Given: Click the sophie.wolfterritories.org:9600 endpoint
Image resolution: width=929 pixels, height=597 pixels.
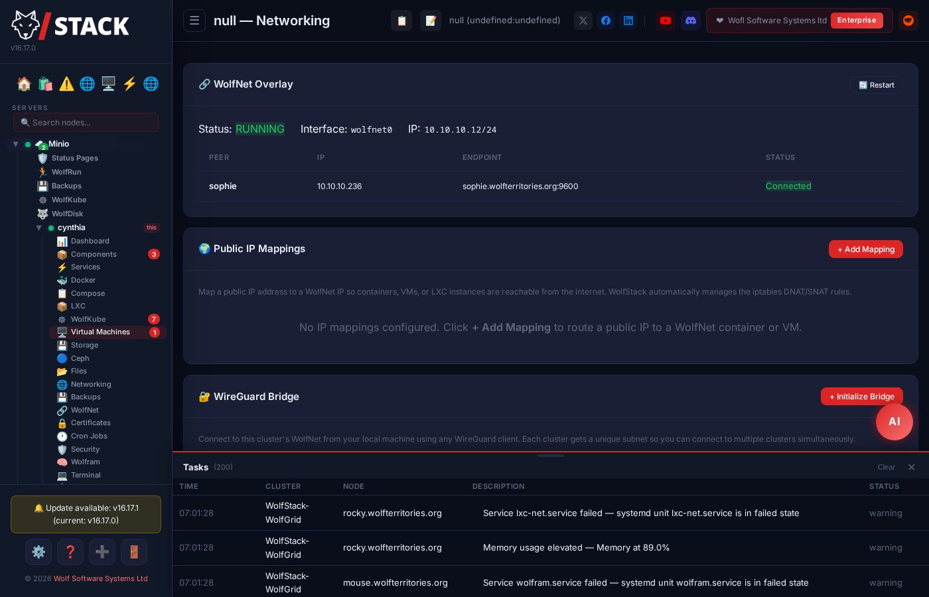Looking at the screenshot, I should 520,186.
